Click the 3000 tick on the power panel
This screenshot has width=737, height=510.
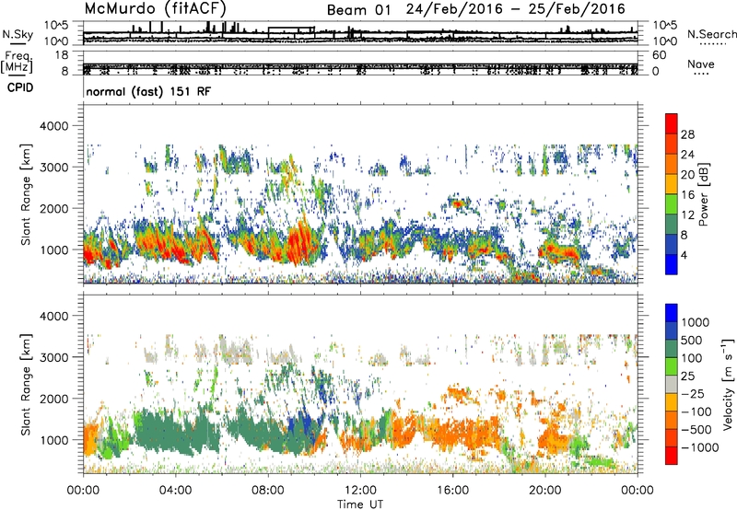coord(55,168)
